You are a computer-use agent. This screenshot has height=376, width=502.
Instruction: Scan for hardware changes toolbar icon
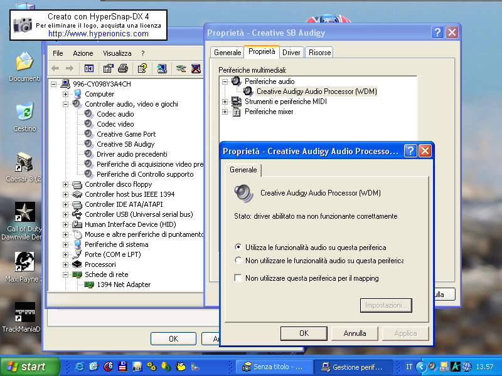[x=162, y=68]
